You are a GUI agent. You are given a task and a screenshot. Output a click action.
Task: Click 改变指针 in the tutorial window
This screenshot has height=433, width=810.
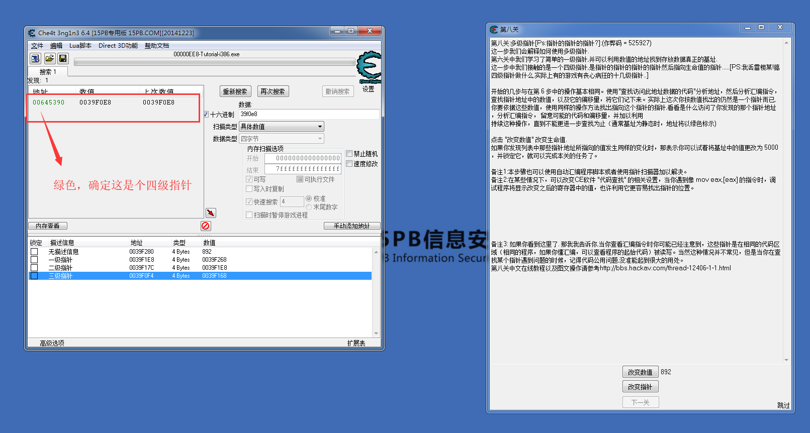coord(640,387)
